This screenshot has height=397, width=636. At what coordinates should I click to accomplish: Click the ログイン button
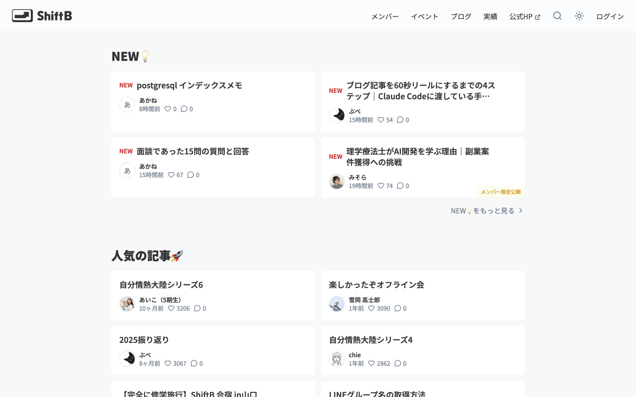[610, 17]
